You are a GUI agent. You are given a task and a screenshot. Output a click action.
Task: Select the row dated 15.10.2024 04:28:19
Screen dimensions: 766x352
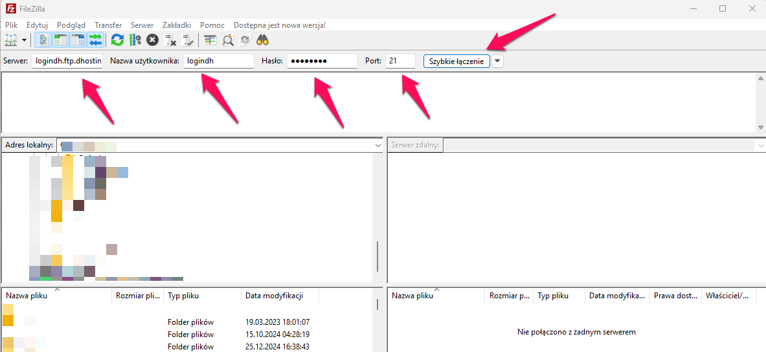tap(188, 335)
